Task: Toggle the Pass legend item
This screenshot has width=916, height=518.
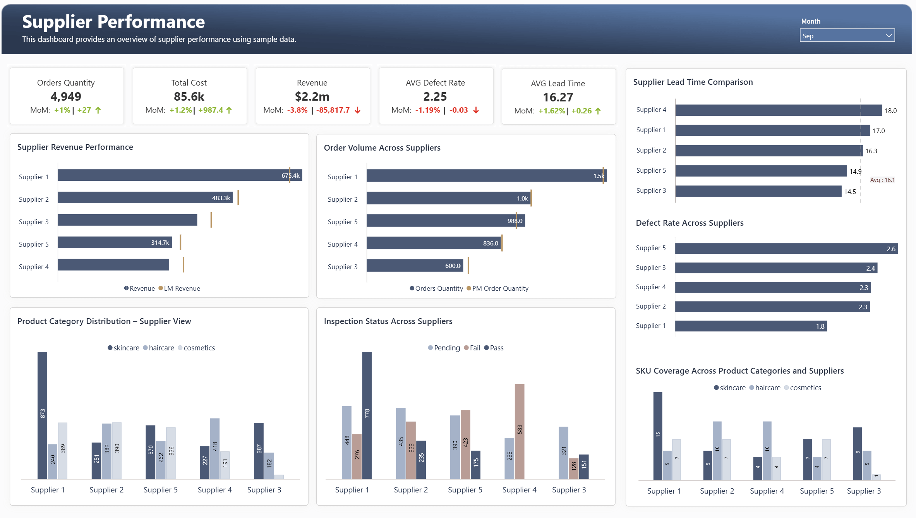Action: tap(497, 348)
